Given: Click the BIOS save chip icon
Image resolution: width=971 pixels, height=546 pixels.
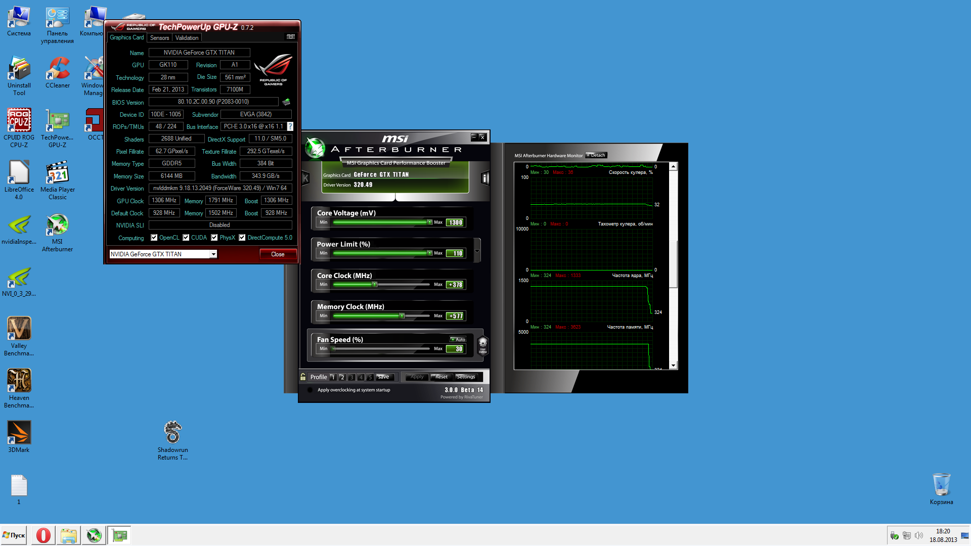Looking at the screenshot, I should coord(286,102).
